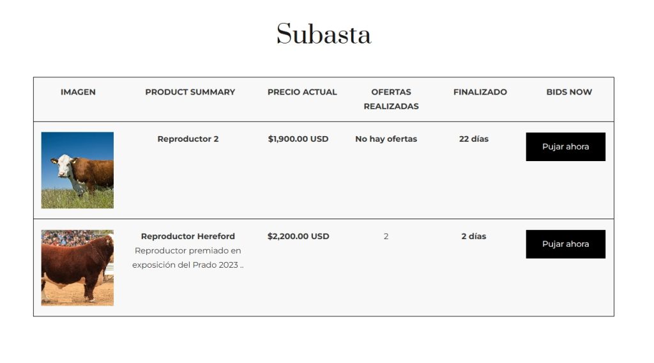Viewport: 654px width, 363px height.
Task: Open the Reproductor 2 product title link
Action: [188, 139]
